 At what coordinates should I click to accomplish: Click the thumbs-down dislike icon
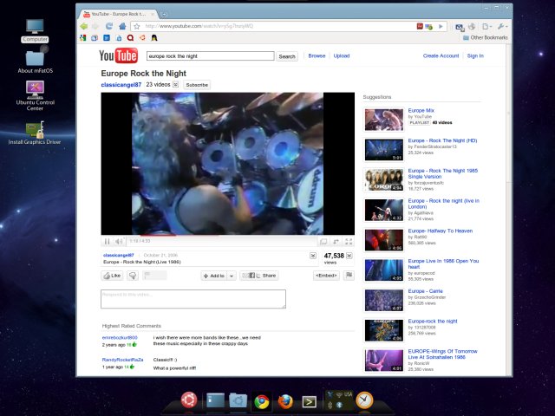134,276
